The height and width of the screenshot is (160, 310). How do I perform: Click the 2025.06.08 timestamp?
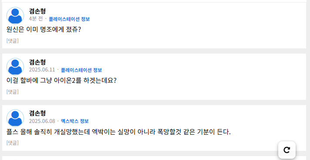42,121
